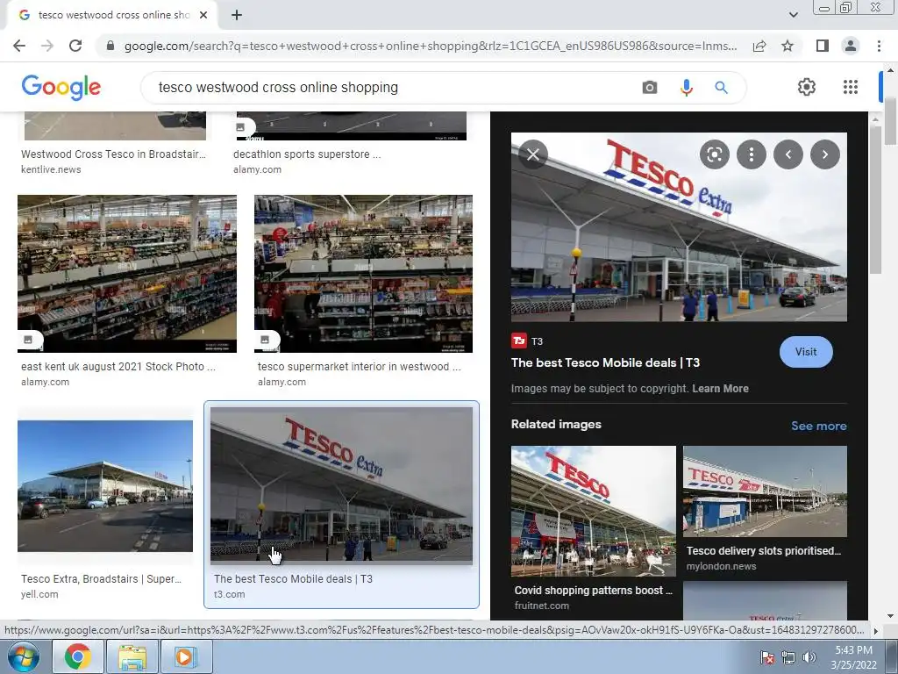Viewport: 898px width, 674px height.
Task: Click mylondon.news source label
Action: (722, 566)
